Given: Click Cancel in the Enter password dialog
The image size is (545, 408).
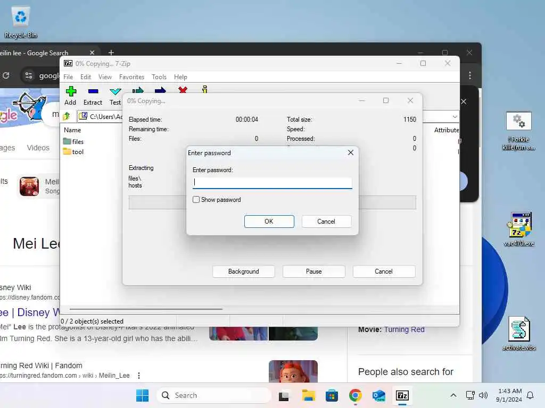Looking at the screenshot, I should pyautogui.click(x=326, y=222).
